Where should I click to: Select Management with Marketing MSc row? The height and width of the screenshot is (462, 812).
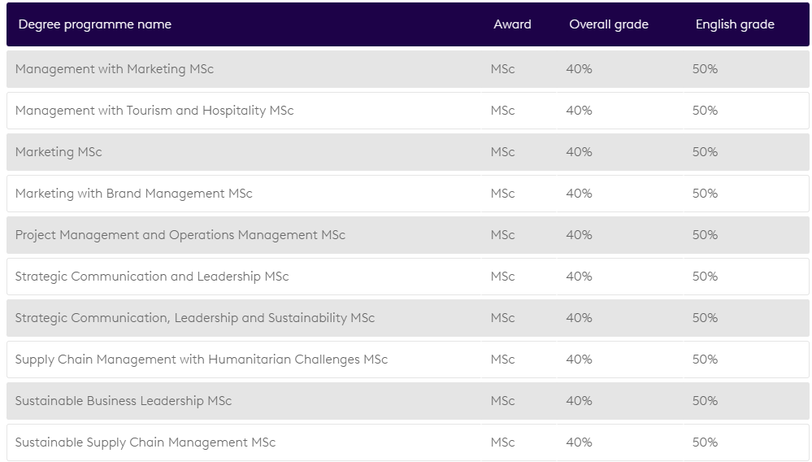coord(114,69)
